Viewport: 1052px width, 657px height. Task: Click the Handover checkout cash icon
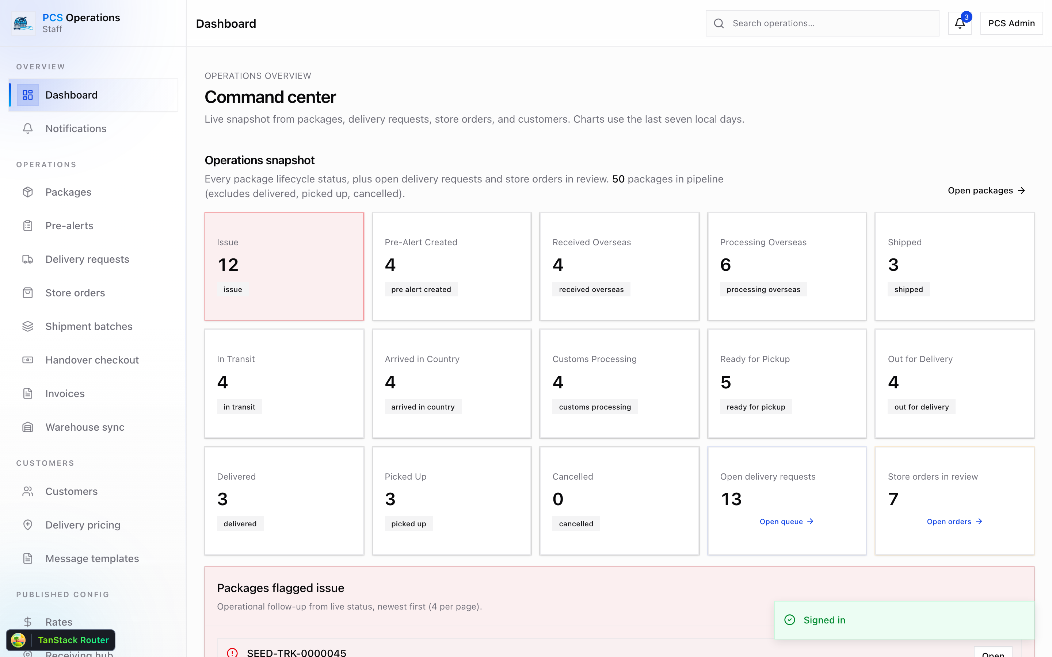(28, 360)
